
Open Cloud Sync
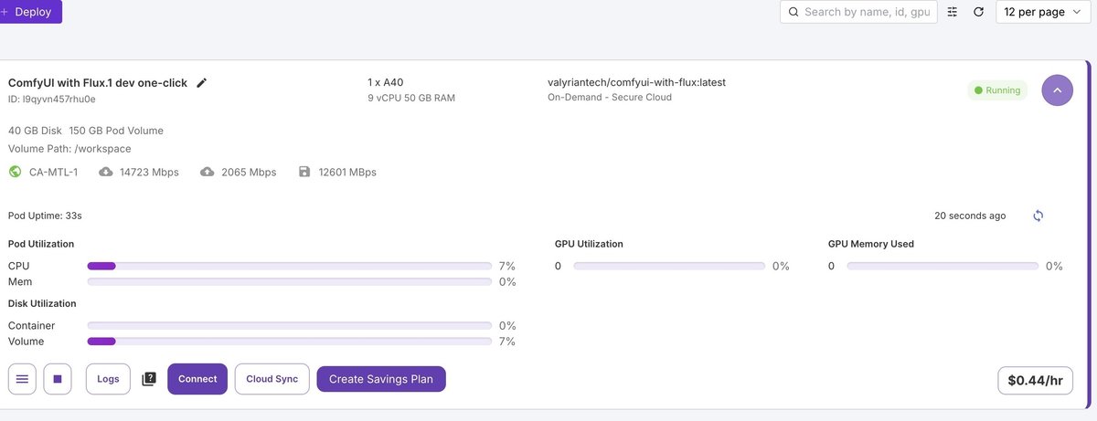[x=272, y=379]
